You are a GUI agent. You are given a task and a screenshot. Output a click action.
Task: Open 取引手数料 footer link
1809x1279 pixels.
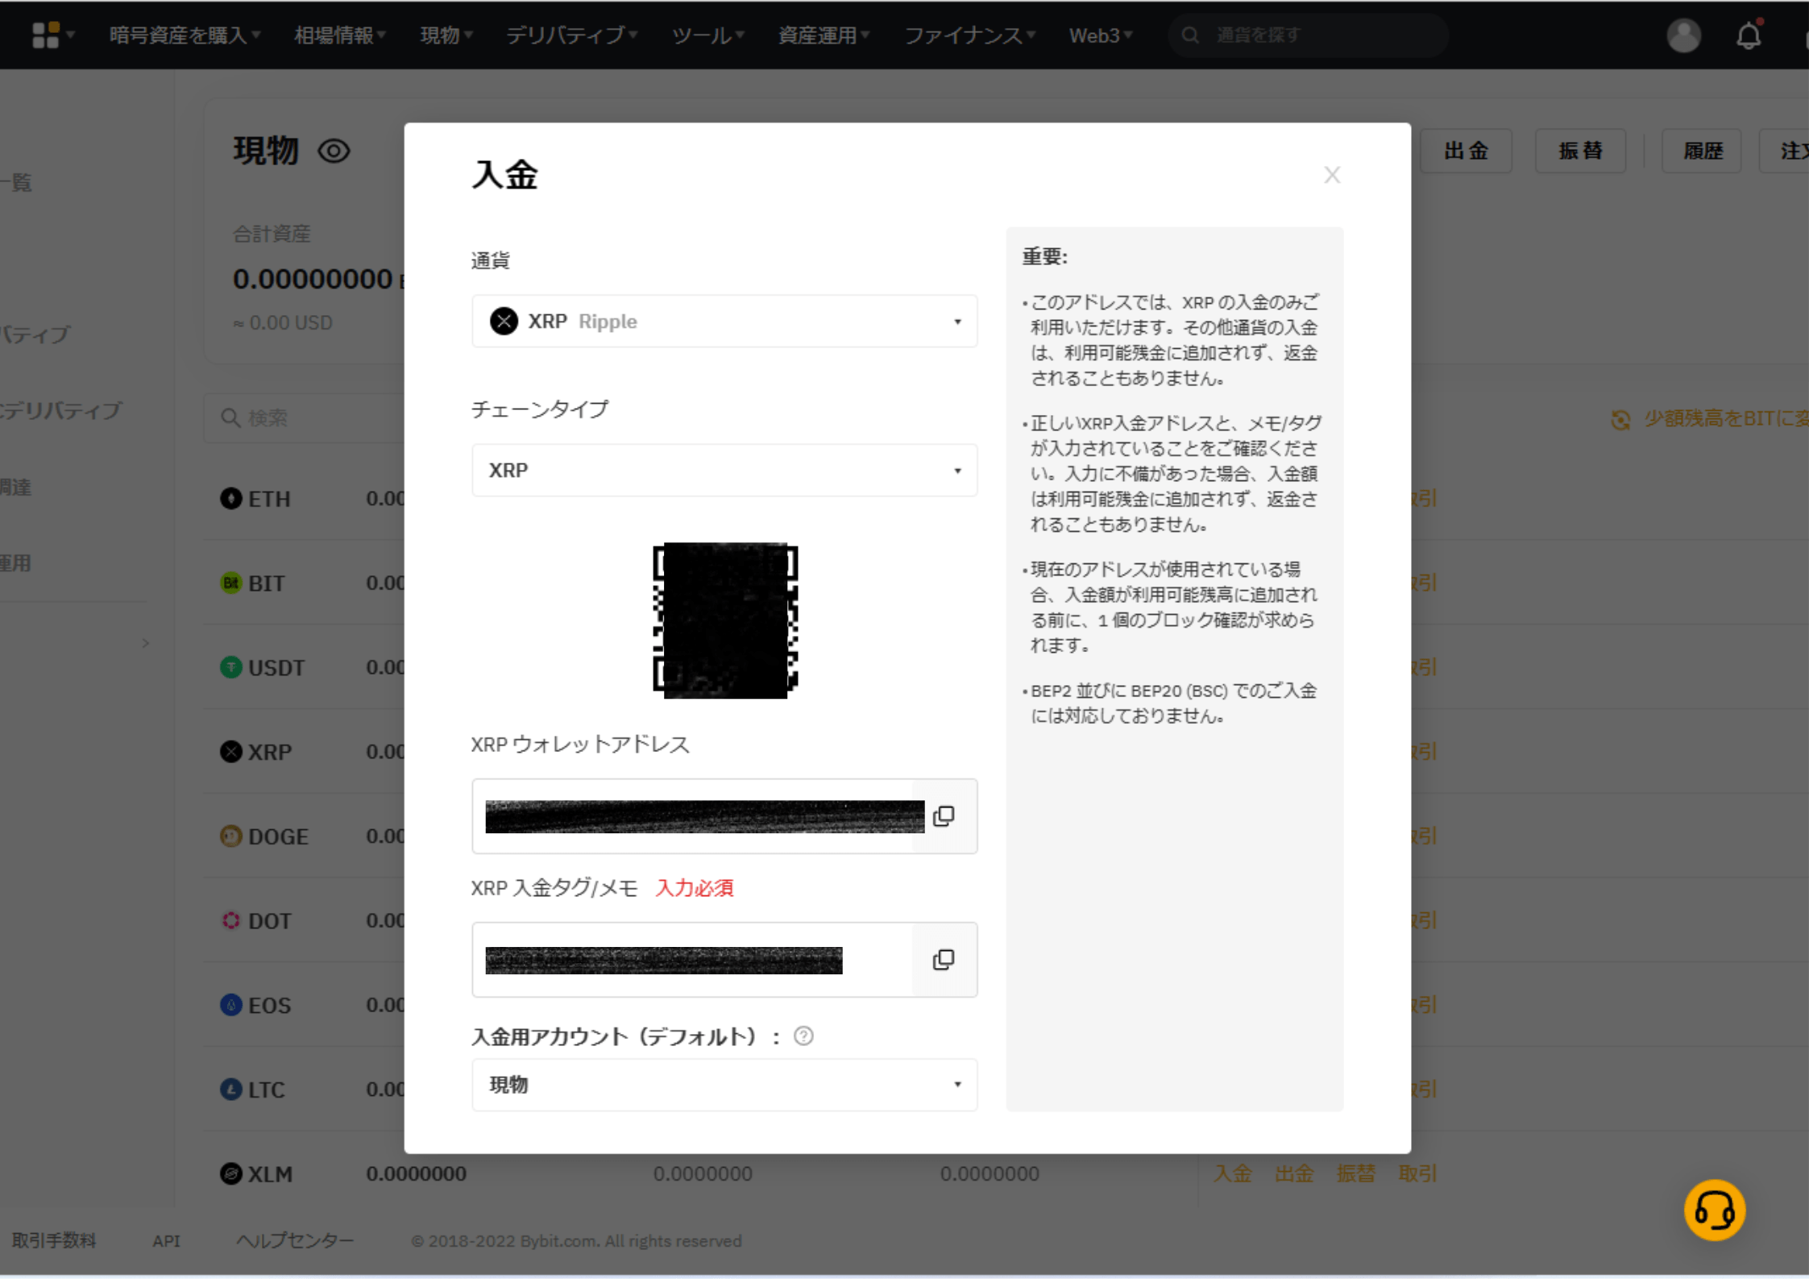click(53, 1240)
